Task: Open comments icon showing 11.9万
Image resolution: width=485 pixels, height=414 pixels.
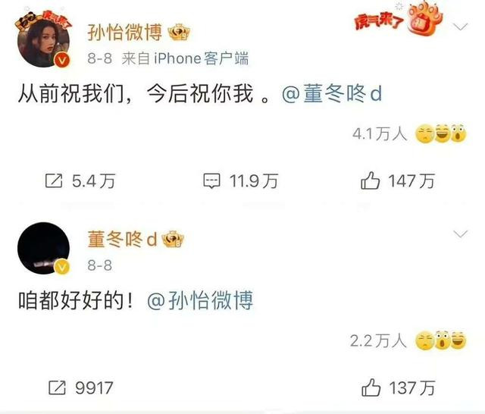Action: (212, 181)
